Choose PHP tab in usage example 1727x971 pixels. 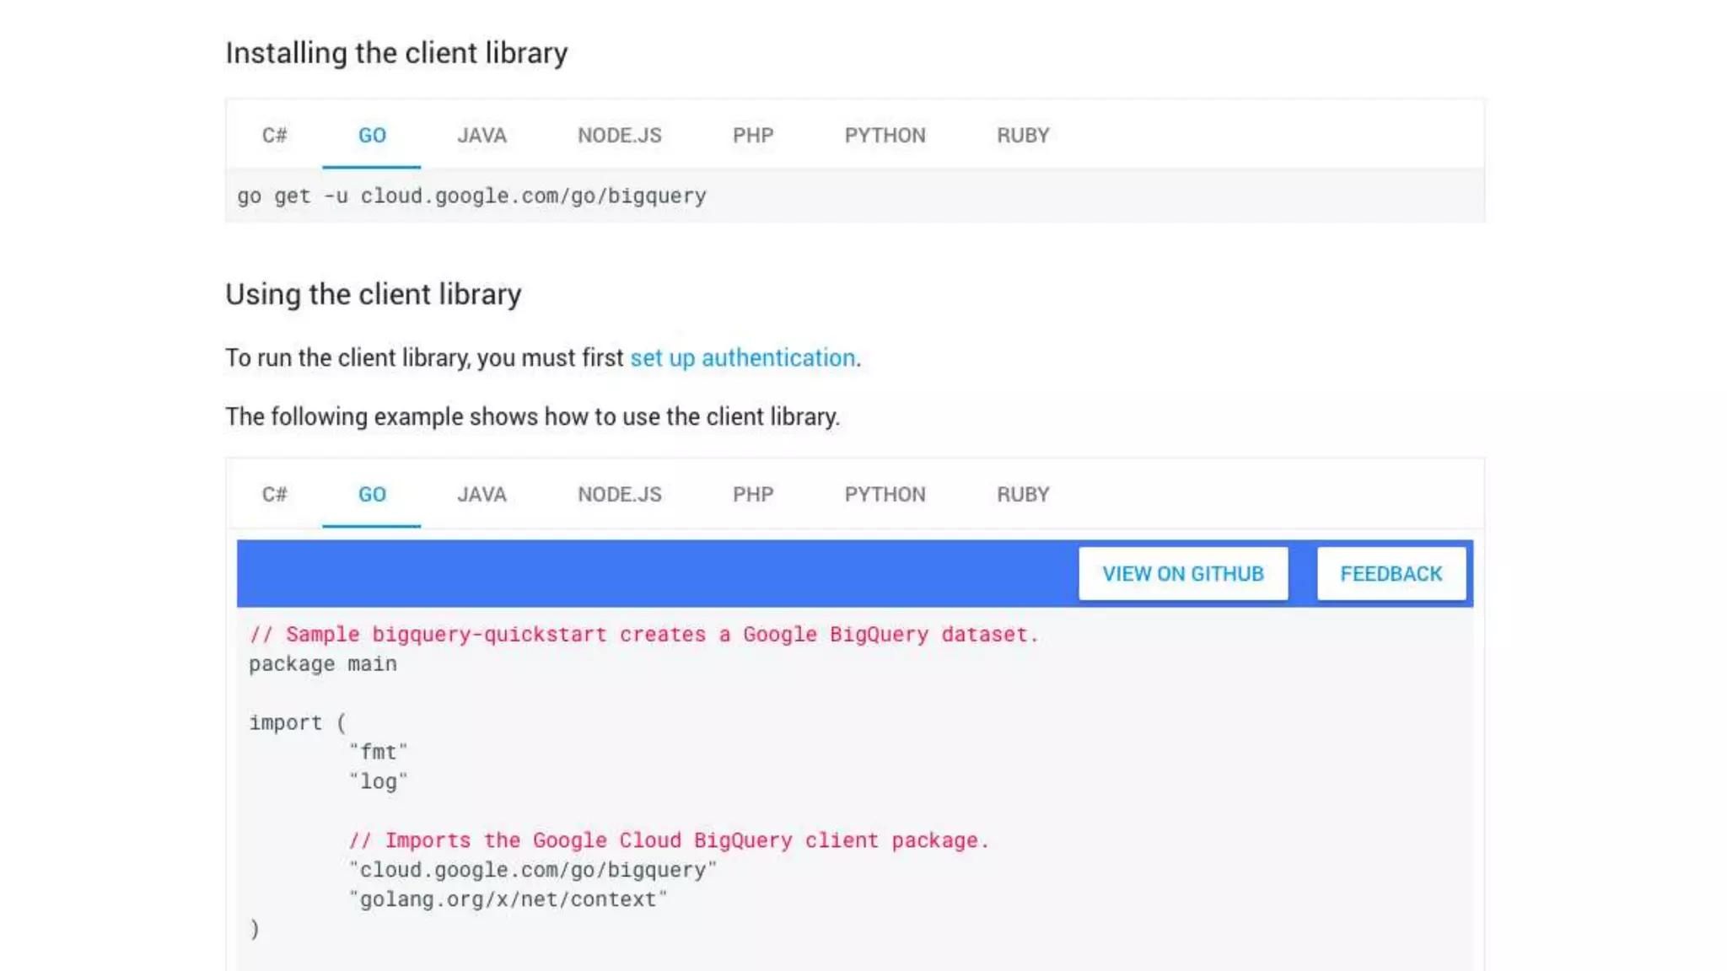(752, 495)
